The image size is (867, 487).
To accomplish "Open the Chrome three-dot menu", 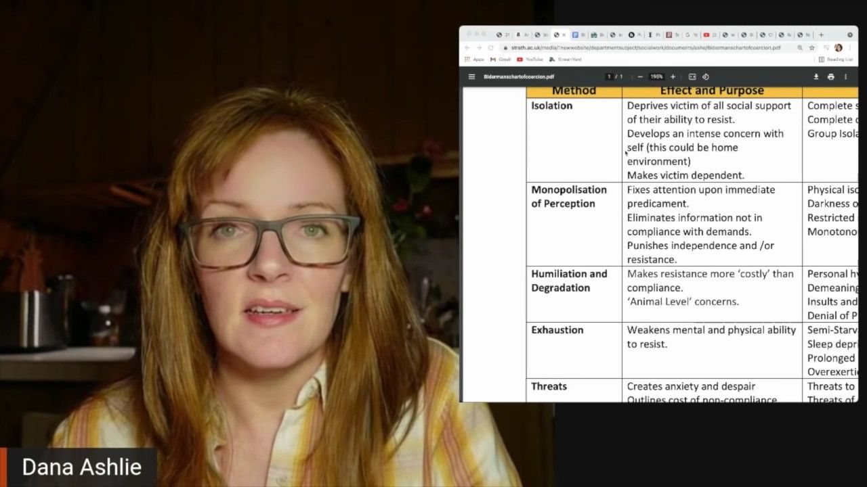I will click(849, 48).
